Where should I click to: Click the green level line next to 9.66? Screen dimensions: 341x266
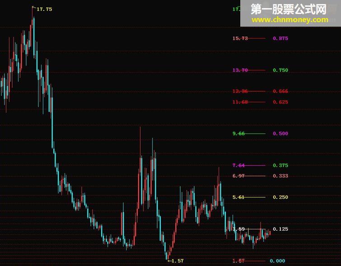pyautogui.click(x=255, y=134)
